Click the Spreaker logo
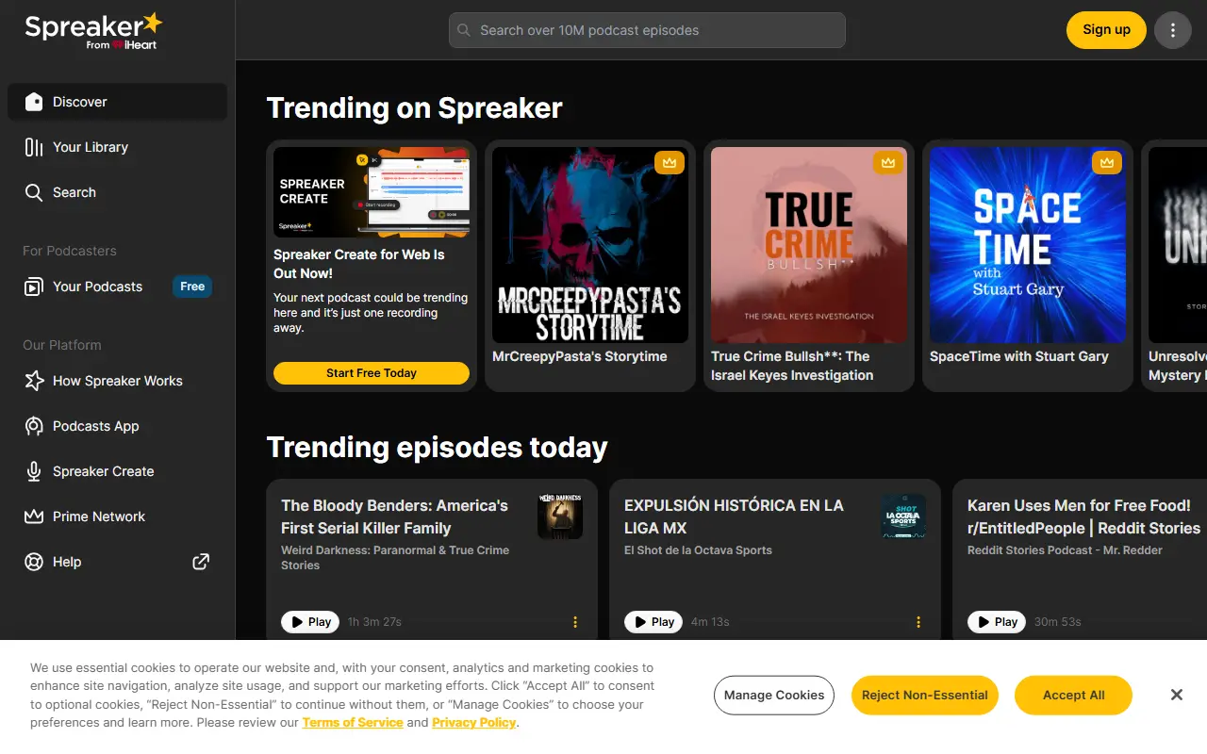This screenshot has width=1207, height=754. click(x=93, y=30)
